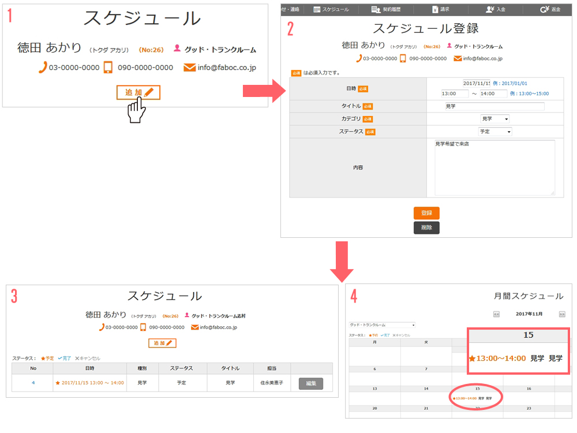Image resolution: width=577 pixels, height=433 pixels.
Task: Click the orange star beside the table date entry
Action: click(x=57, y=383)
